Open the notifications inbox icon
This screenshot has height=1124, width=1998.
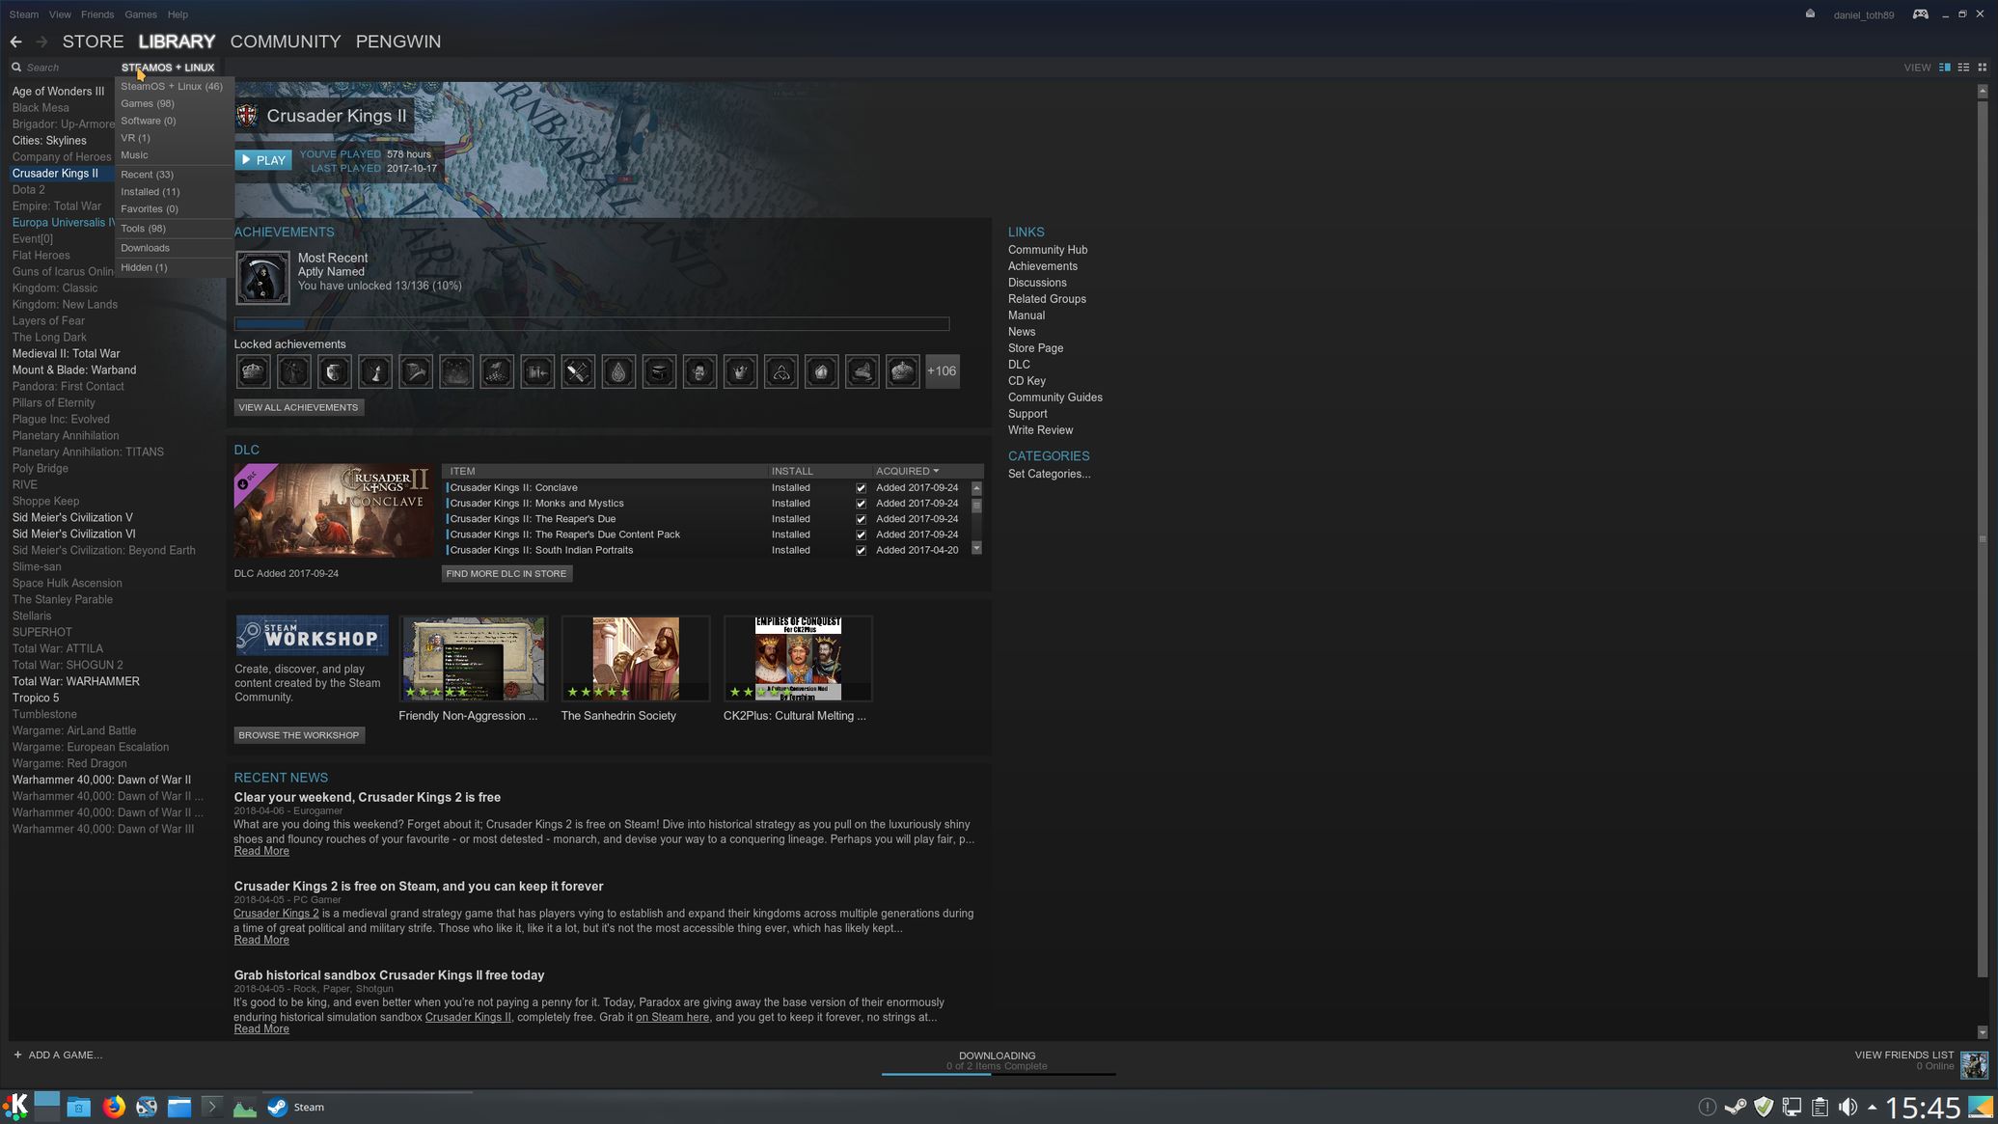click(x=1810, y=14)
